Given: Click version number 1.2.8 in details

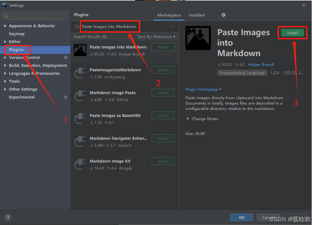Looking at the screenshot, I should [x=274, y=73].
